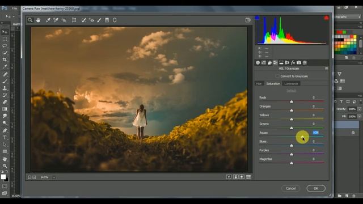Select the Type tool in Photoshop toolbar

pos(5,137)
